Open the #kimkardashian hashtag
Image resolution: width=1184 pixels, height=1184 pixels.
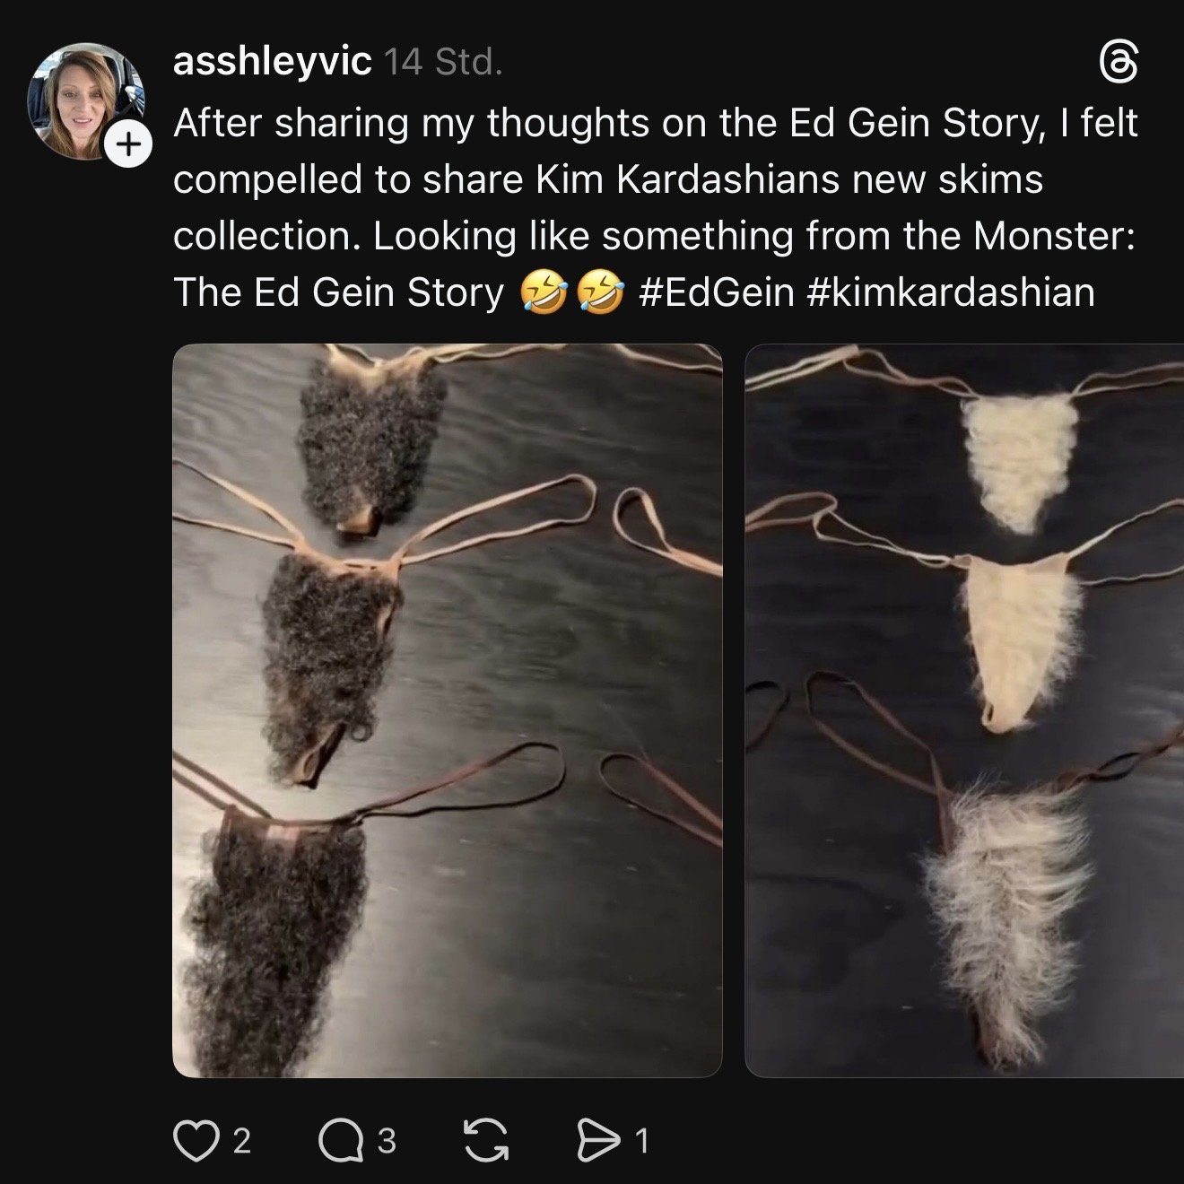[x=951, y=292]
